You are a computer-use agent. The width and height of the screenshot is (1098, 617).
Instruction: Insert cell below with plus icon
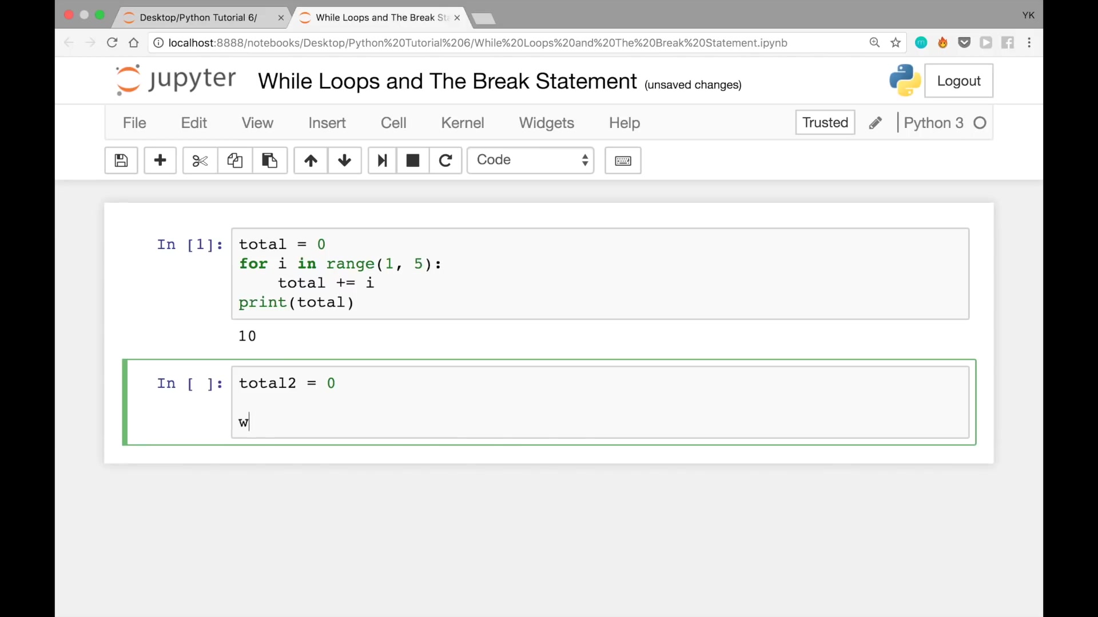pyautogui.click(x=160, y=161)
